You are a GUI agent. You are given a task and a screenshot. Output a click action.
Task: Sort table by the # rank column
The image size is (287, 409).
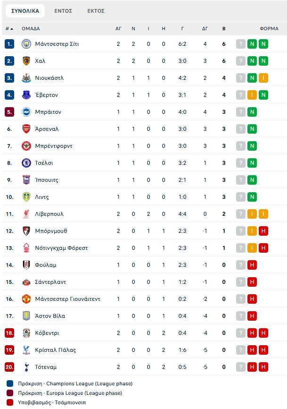point(9,29)
